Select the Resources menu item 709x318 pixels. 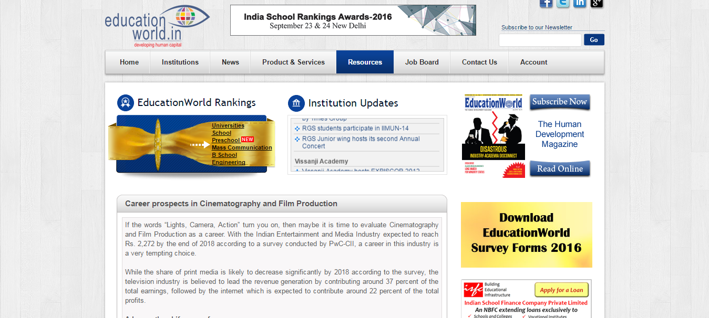(365, 62)
